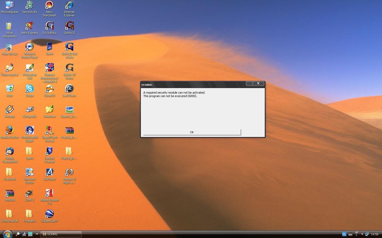Select the Winamp desktop shortcut

point(10,111)
